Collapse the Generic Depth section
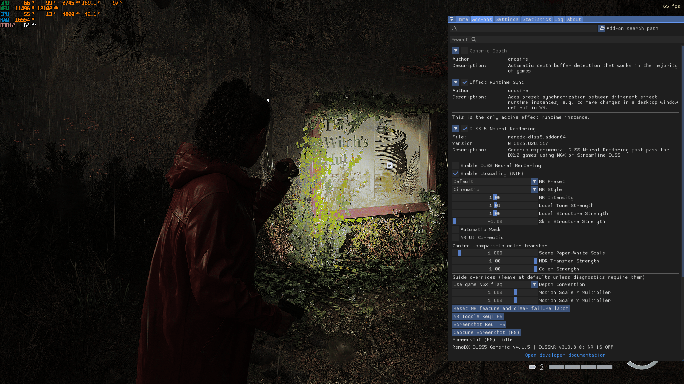 coord(456,51)
